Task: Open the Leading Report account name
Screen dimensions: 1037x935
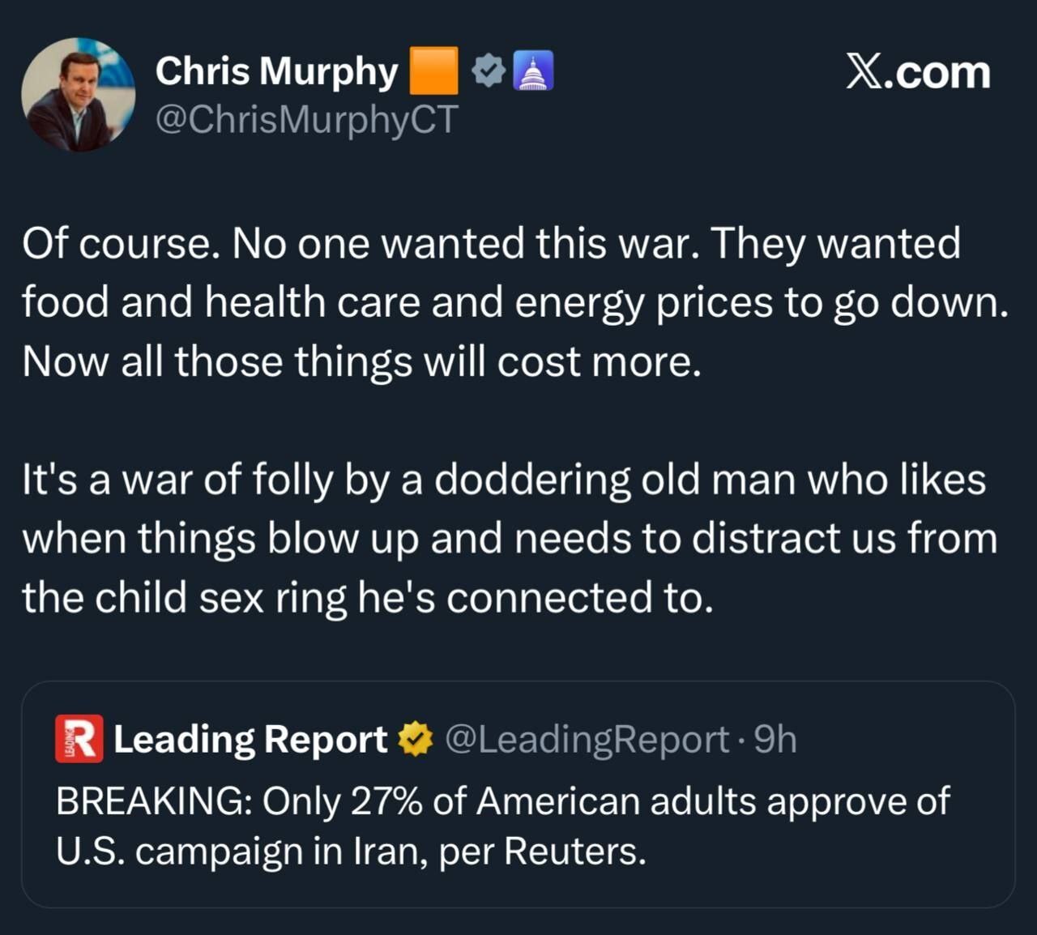Action: point(250,739)
